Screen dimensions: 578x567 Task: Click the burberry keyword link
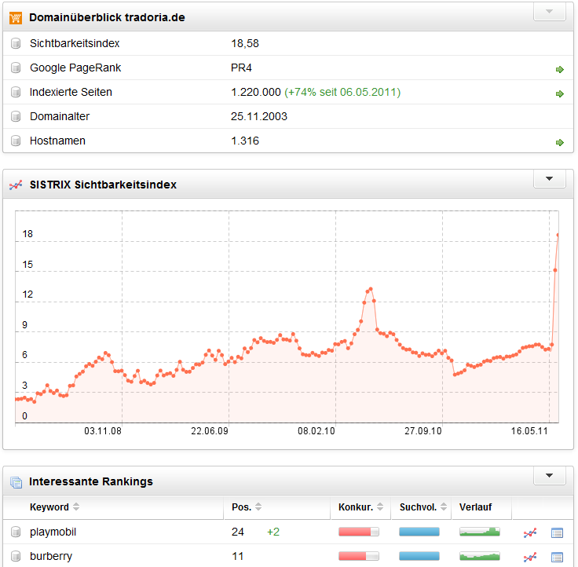coord(50,557)
